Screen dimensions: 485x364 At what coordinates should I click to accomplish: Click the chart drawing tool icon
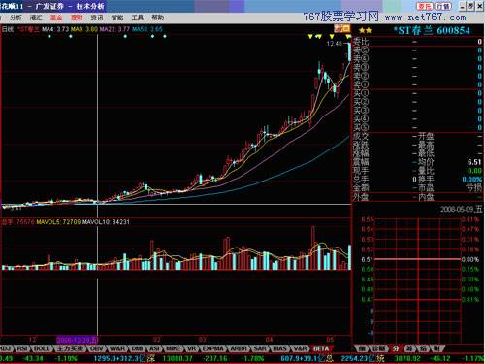pyautogui.click(x=339, y=28)
